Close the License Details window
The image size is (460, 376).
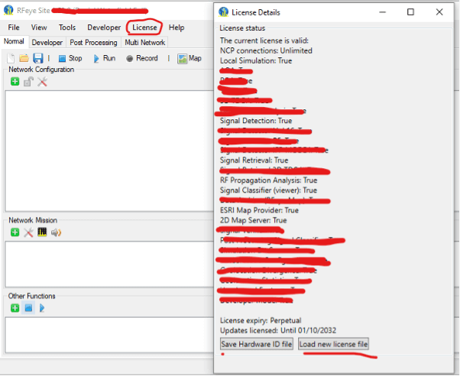439,12
